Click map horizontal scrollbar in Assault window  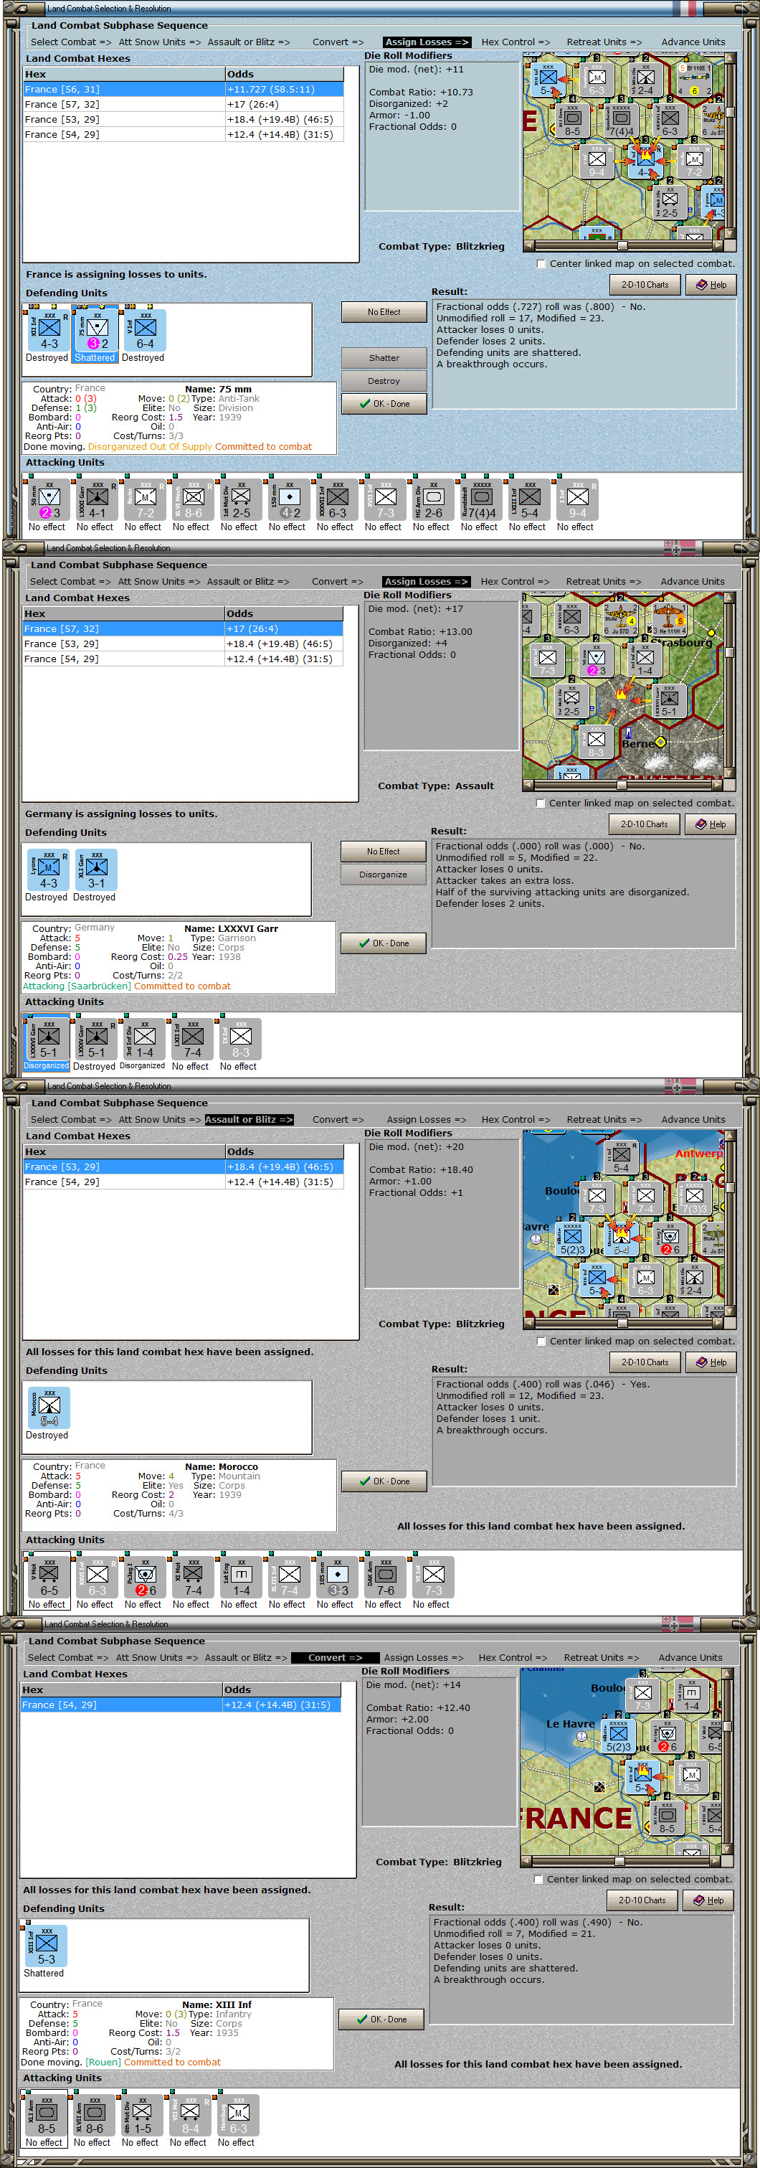pyautogui.click(x=623, y=786)
